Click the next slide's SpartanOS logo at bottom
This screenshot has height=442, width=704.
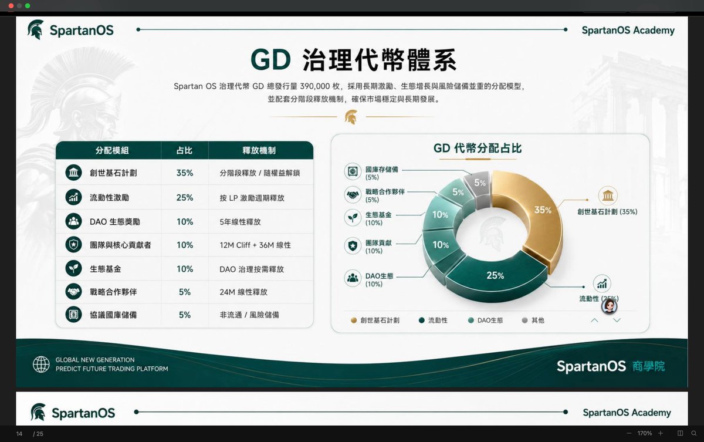click(x=72, y=412)
